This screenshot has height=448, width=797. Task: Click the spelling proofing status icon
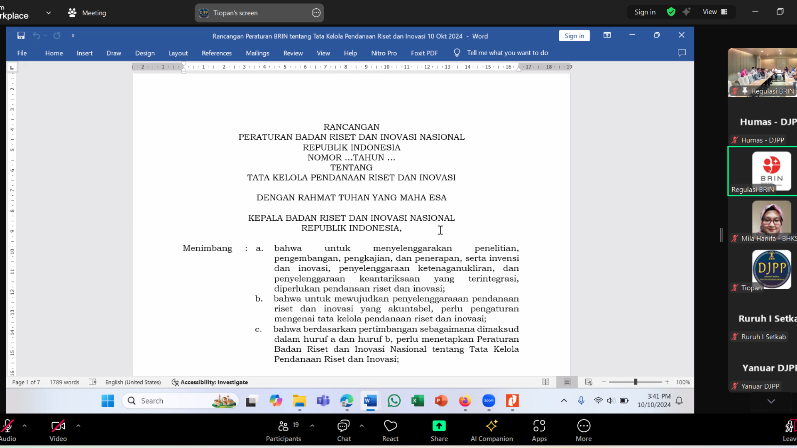(93, 382)
